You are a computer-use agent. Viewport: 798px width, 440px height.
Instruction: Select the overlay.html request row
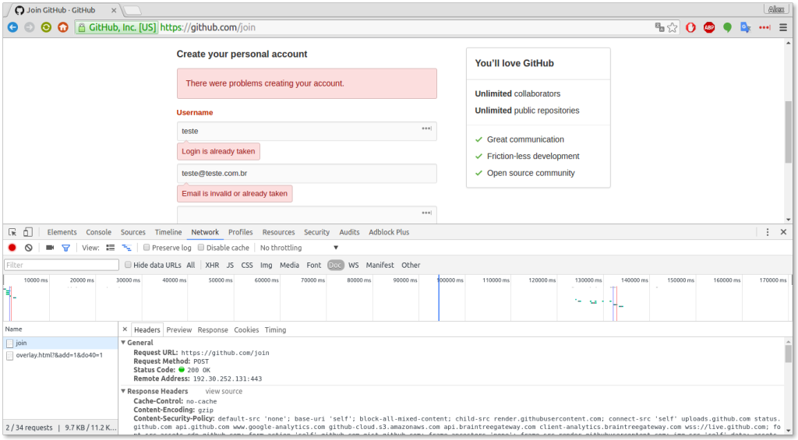point(61,355)
